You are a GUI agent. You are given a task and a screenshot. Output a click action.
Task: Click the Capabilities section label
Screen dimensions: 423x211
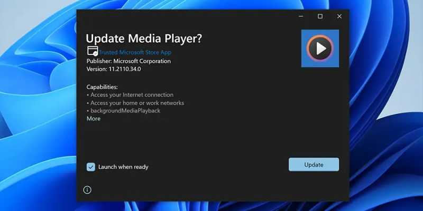click(102, 87)
